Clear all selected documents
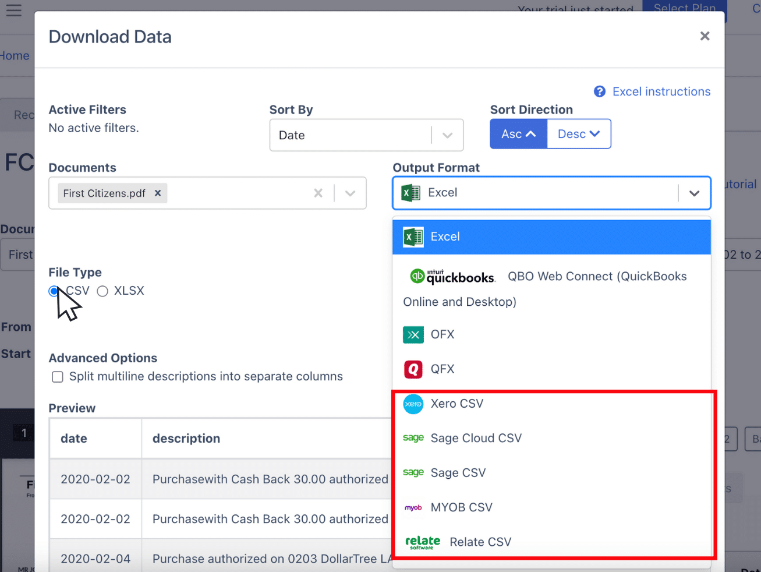 pos(318,193)
